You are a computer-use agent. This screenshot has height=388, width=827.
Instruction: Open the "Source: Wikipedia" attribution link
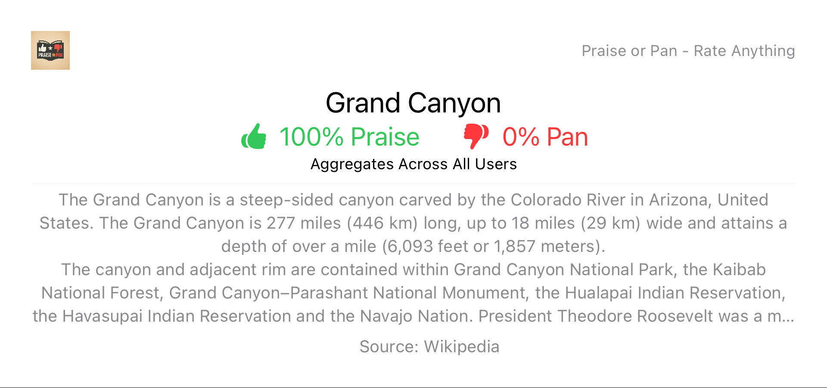(x=429, y=347)
